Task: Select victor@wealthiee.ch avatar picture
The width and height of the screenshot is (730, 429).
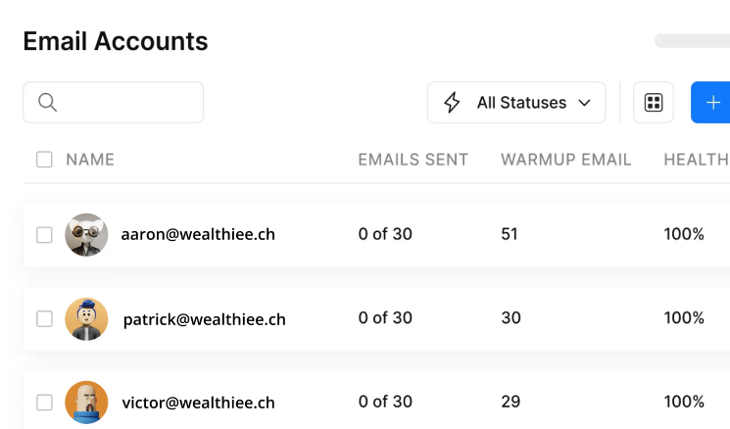Action: pyautogui.click(x=86, y=402)
